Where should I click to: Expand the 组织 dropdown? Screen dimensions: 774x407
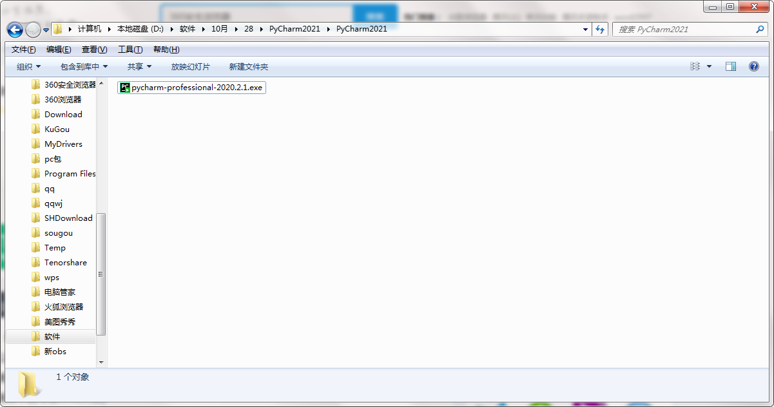[28, 66]
